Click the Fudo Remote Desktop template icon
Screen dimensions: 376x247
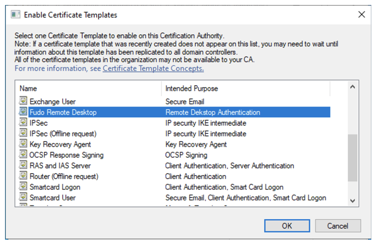pyautogui.click(x=23, y=112)
